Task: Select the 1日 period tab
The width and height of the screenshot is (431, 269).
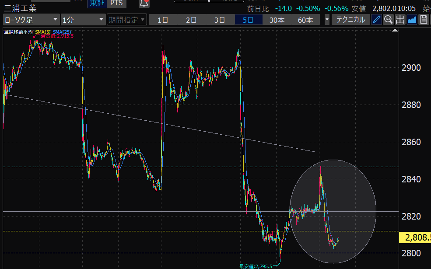Action: [163, 20]
